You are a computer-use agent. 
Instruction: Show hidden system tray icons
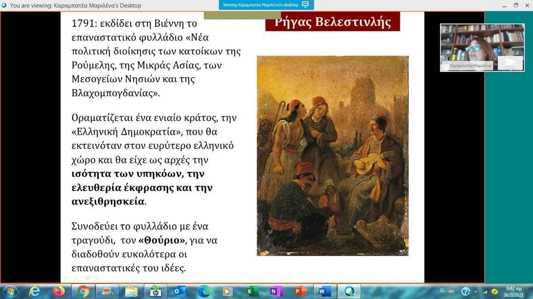475,292
